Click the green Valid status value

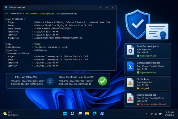(x=37, y=44)
